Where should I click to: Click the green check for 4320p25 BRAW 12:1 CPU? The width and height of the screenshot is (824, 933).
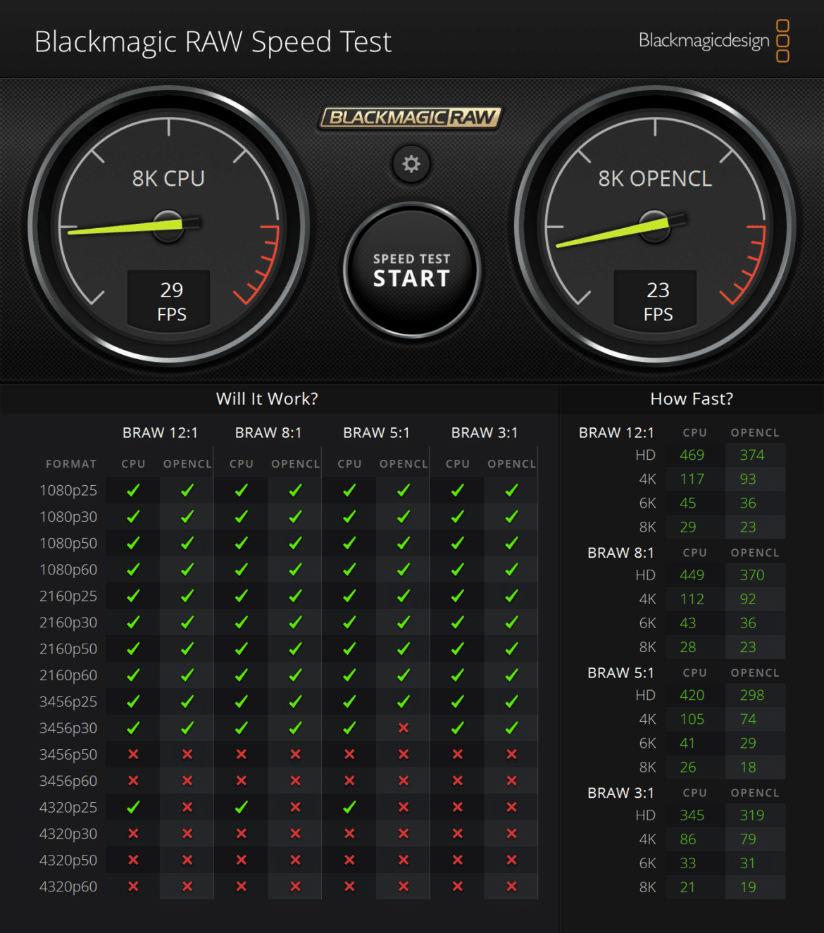(133, 807)
